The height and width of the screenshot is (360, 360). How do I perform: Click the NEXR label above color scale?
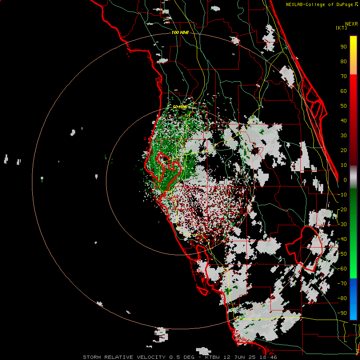pyautogui.click(x=352, y=24)
